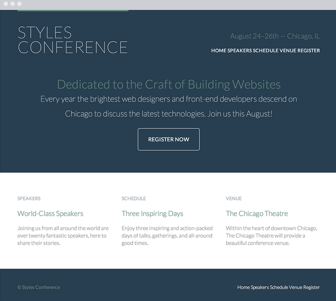The width and height of the screenshot is (336, 301).
Task: Select the Home link in the footer
Action: 243,287
